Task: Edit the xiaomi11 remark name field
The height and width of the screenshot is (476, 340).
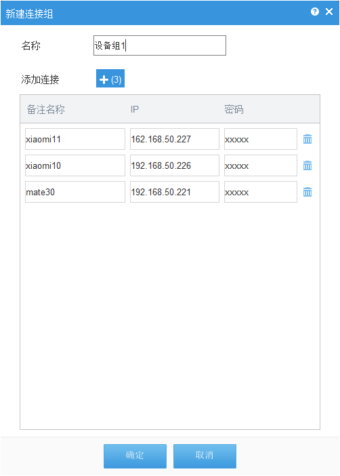Action: pyautogui.click(x=75, y=139)
